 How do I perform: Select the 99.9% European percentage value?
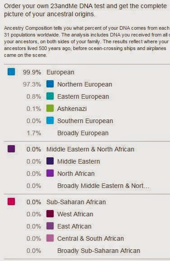[x=32, y=72]
